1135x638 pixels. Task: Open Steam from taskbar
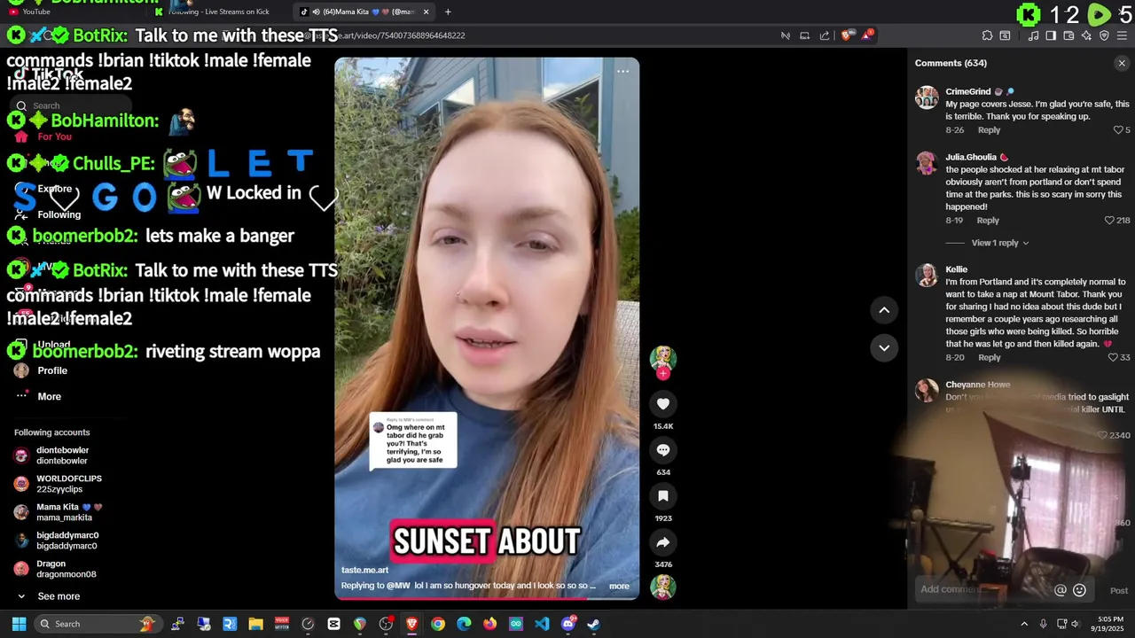pos(593,624)
